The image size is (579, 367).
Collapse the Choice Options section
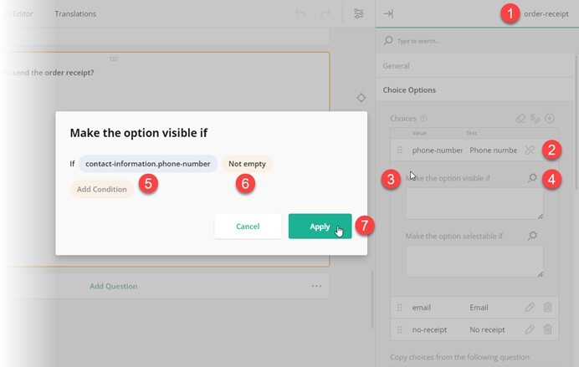coord(474,90)
